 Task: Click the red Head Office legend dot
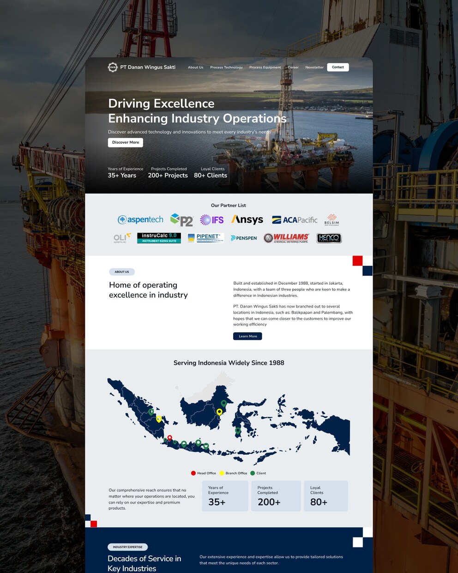[x=193, y=473]
